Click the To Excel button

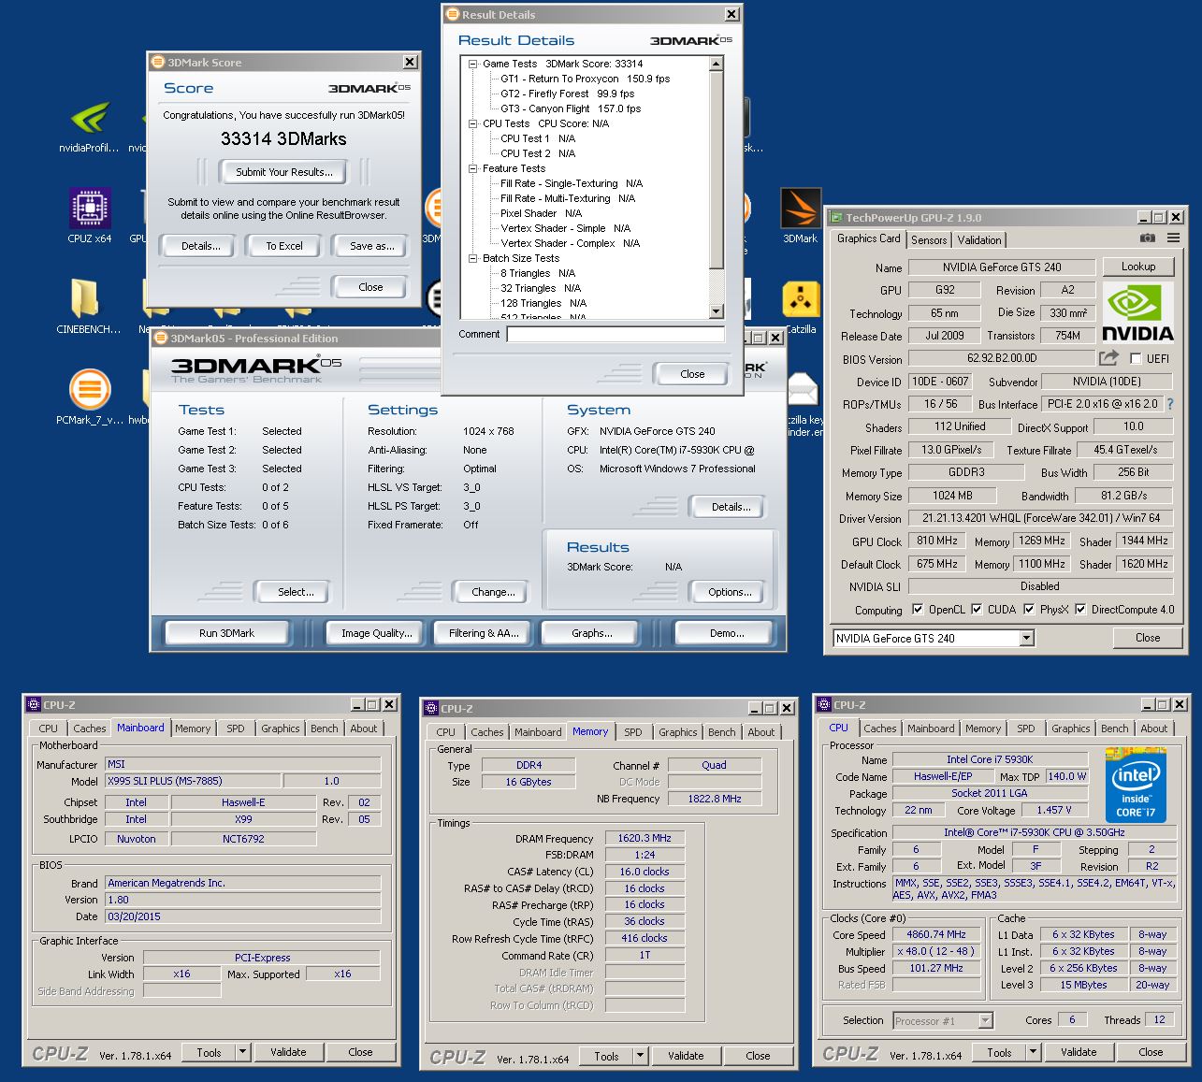tap(284, 246)
